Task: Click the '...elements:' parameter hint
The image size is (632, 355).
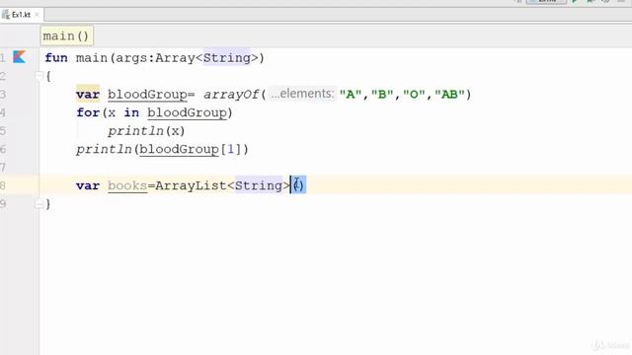Action: [302, 94]
